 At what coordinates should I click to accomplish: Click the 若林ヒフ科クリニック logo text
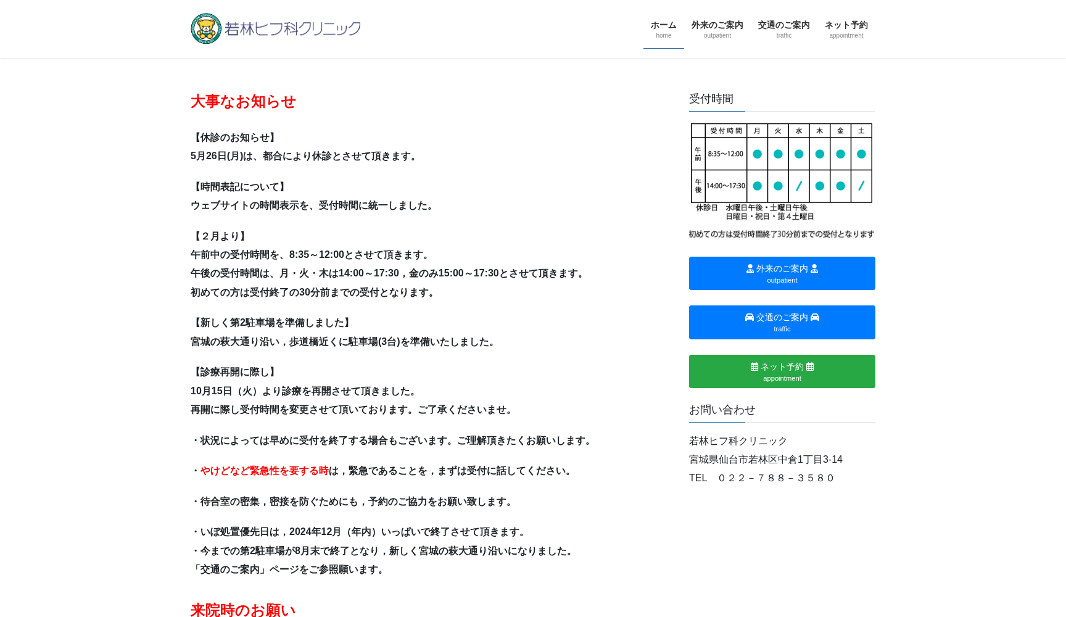294,28
